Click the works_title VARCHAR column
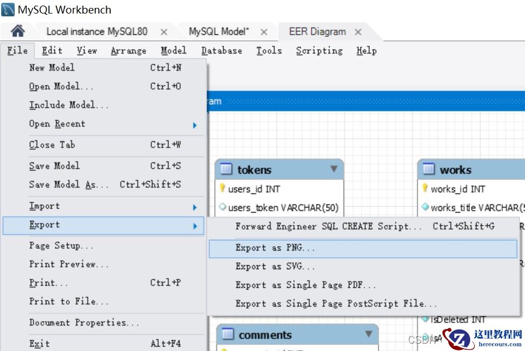Screen dimensions: 525x351 tap(478, 208)
